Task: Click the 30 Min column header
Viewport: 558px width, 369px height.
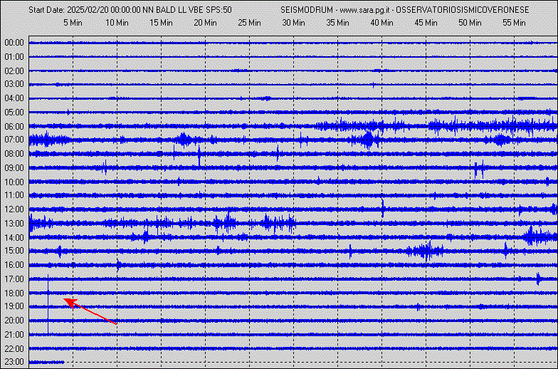Action: pos(293,23)
